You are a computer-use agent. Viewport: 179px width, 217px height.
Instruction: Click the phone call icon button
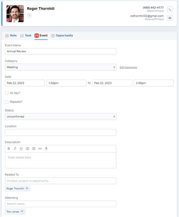pyautogui.click(x=170, y=9)
